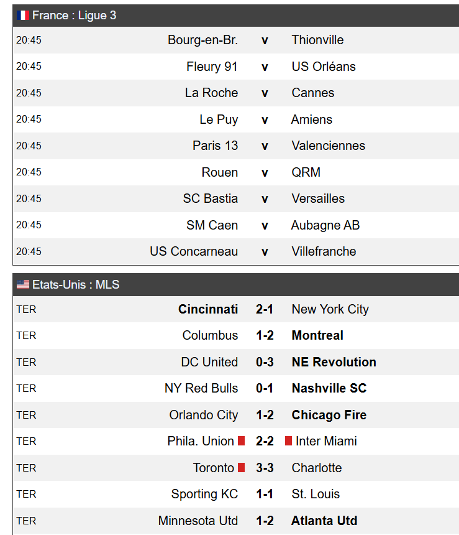
Task: Select the Fleury 91 team name
Action: tap(212, 67)
